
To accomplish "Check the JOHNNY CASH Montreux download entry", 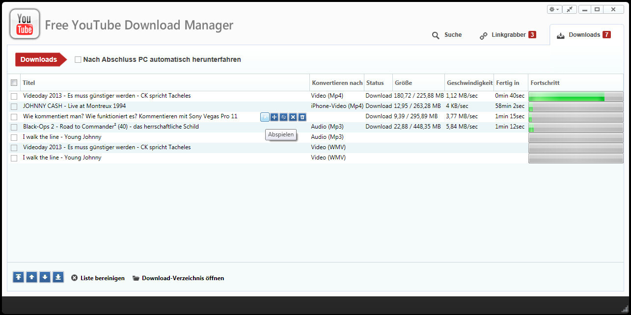I will tap(13, 106).
